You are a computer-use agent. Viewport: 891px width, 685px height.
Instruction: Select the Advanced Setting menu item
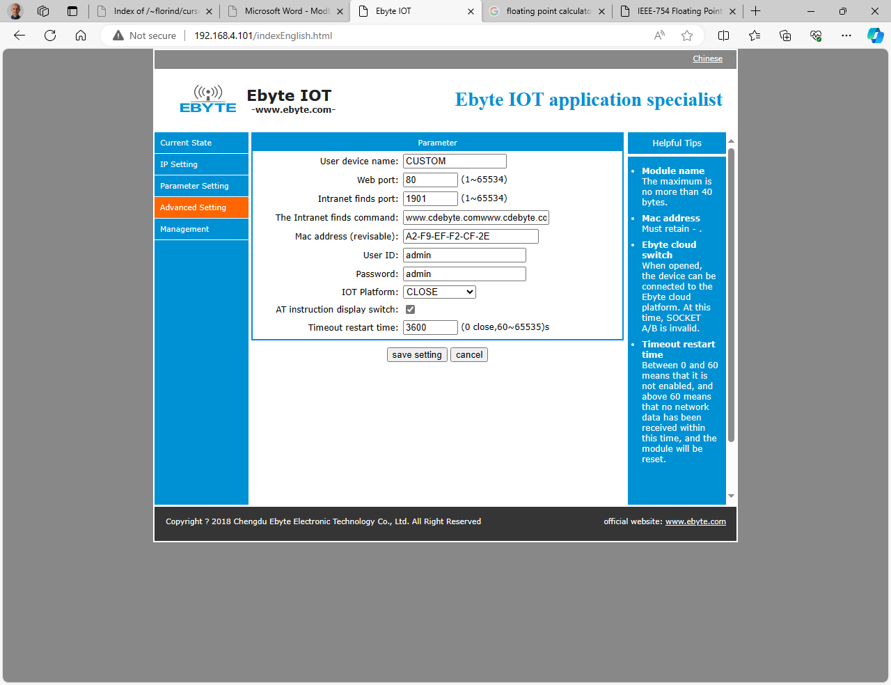201,207
